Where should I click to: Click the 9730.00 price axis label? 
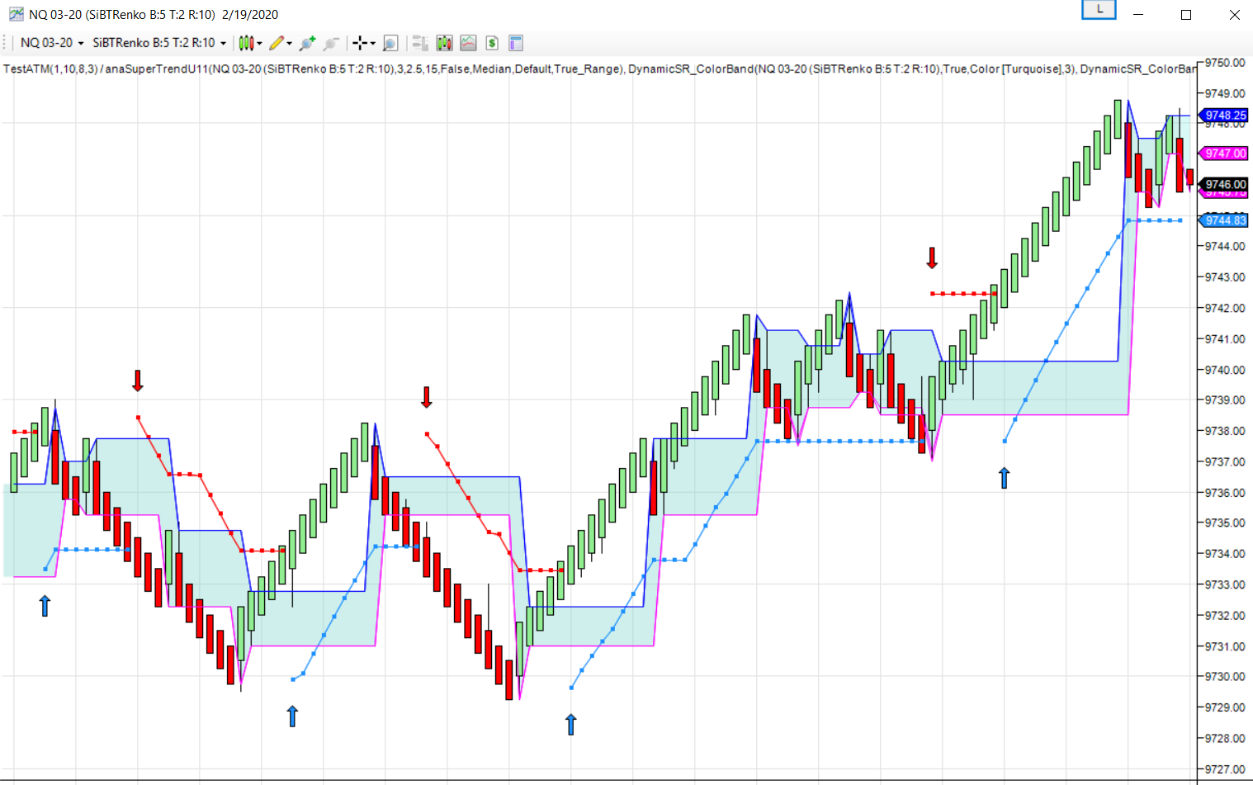coord(1225,676)
